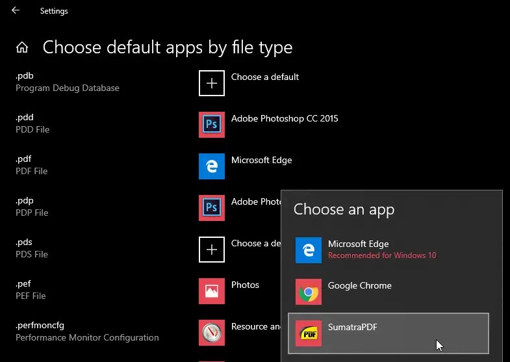510x362 pixels.
Task: Click the 'Microsoft Edge' label in the .pdf row
Action: [x=261, y=160]
